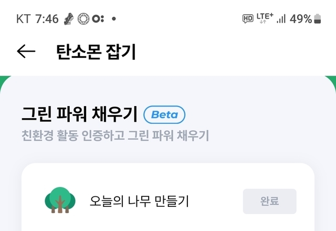Tap the 7:46 clock in status bar
Screen dimensions: 336x231
(x=47, y=19)
